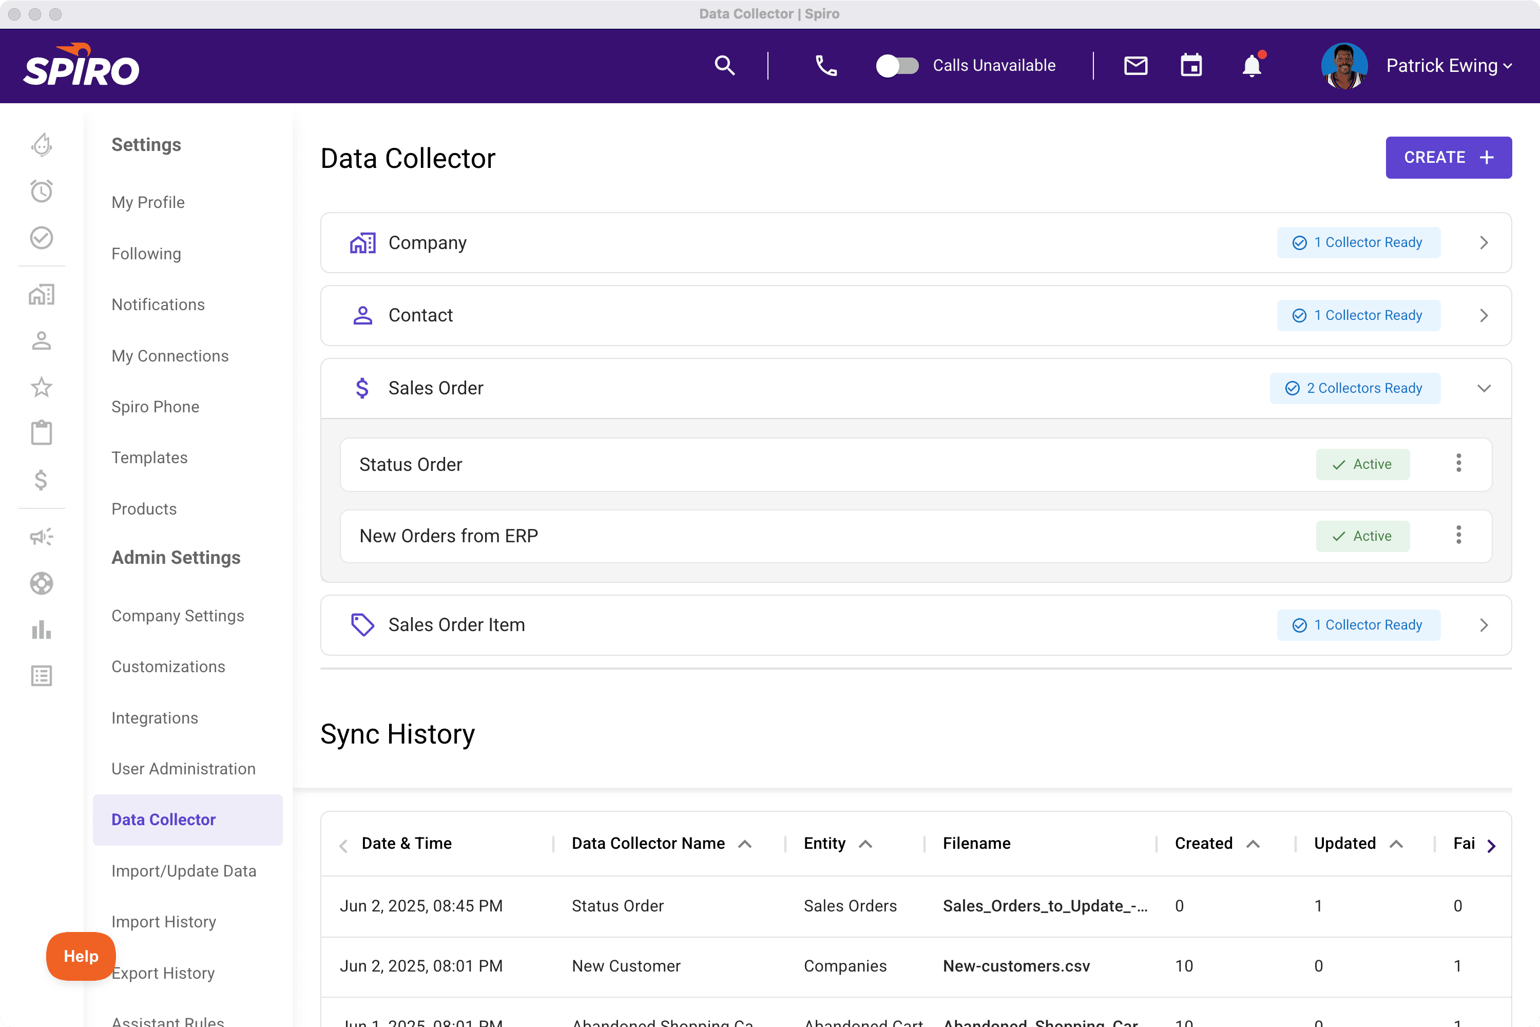Click the Sales Order dollar icon

click(362, 388)
